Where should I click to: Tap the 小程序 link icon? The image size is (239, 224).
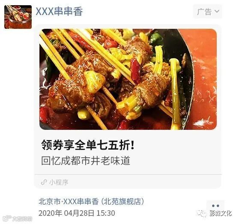click(44, 182)
